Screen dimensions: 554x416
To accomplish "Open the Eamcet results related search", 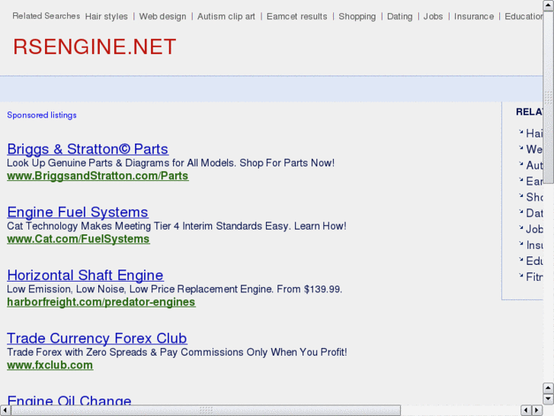I will tap(296, 17).
